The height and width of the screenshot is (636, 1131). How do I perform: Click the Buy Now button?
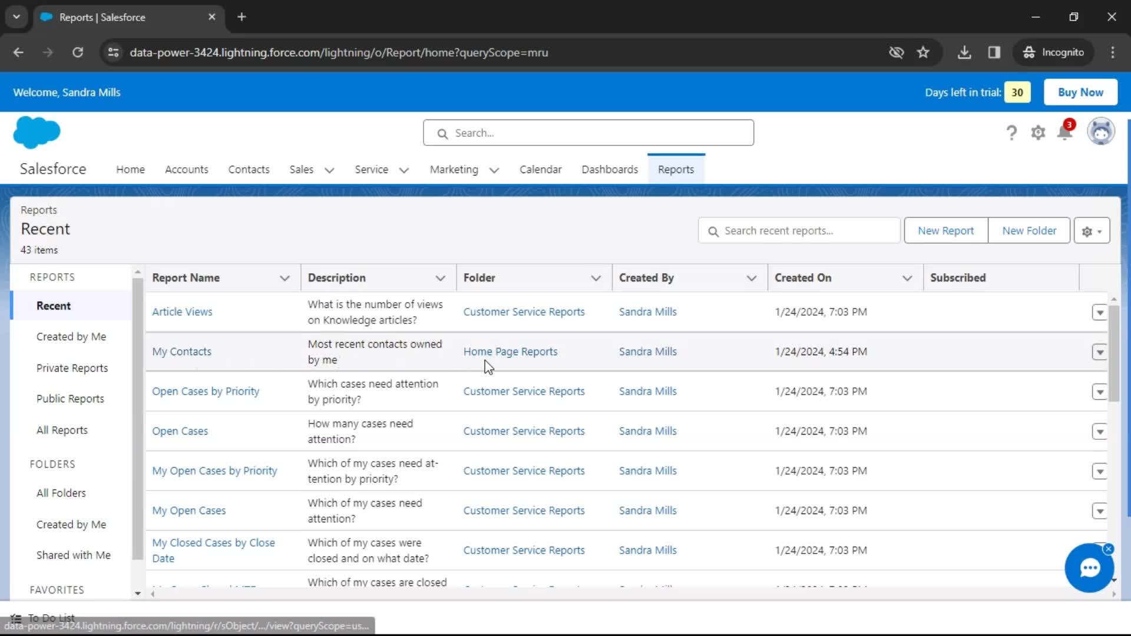point(1080,92)
